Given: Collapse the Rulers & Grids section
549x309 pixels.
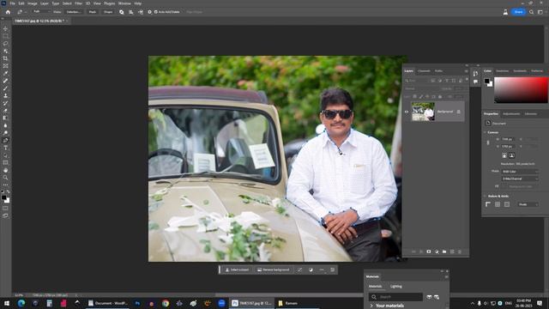Looking at the screenshot, I should 485,197.
